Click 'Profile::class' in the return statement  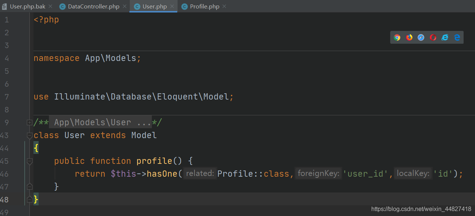253,174
